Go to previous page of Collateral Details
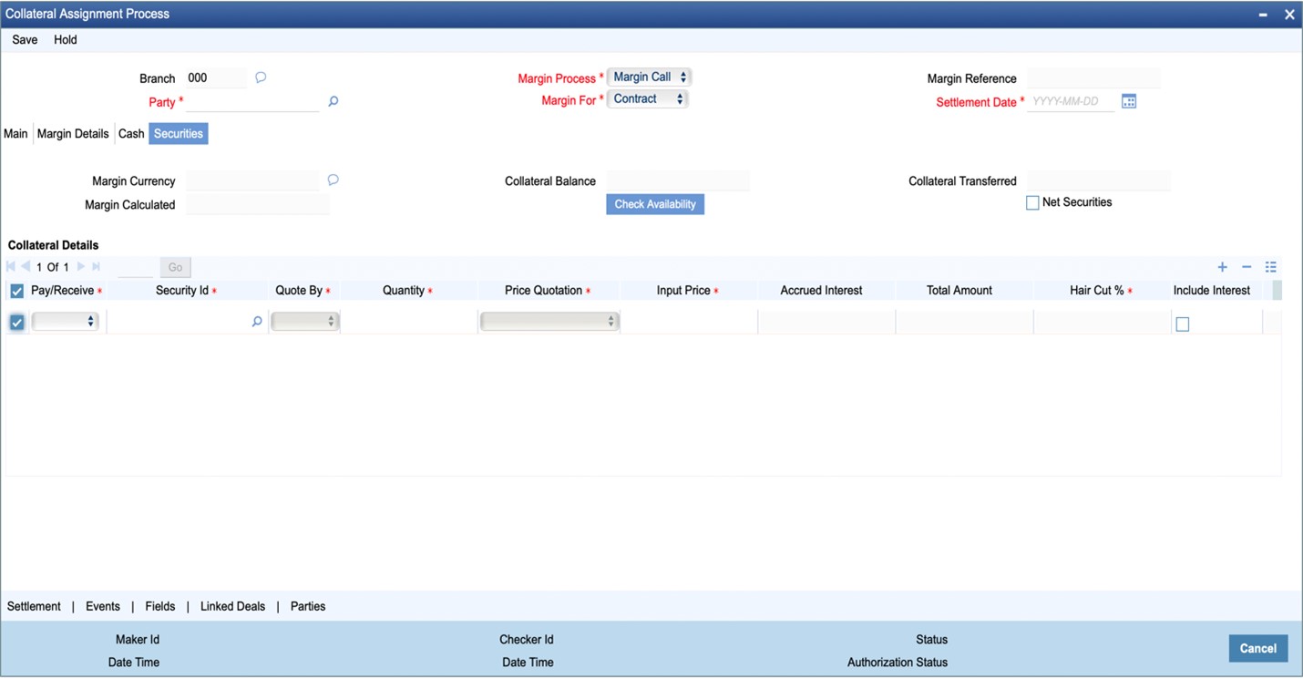 [26, 267]
